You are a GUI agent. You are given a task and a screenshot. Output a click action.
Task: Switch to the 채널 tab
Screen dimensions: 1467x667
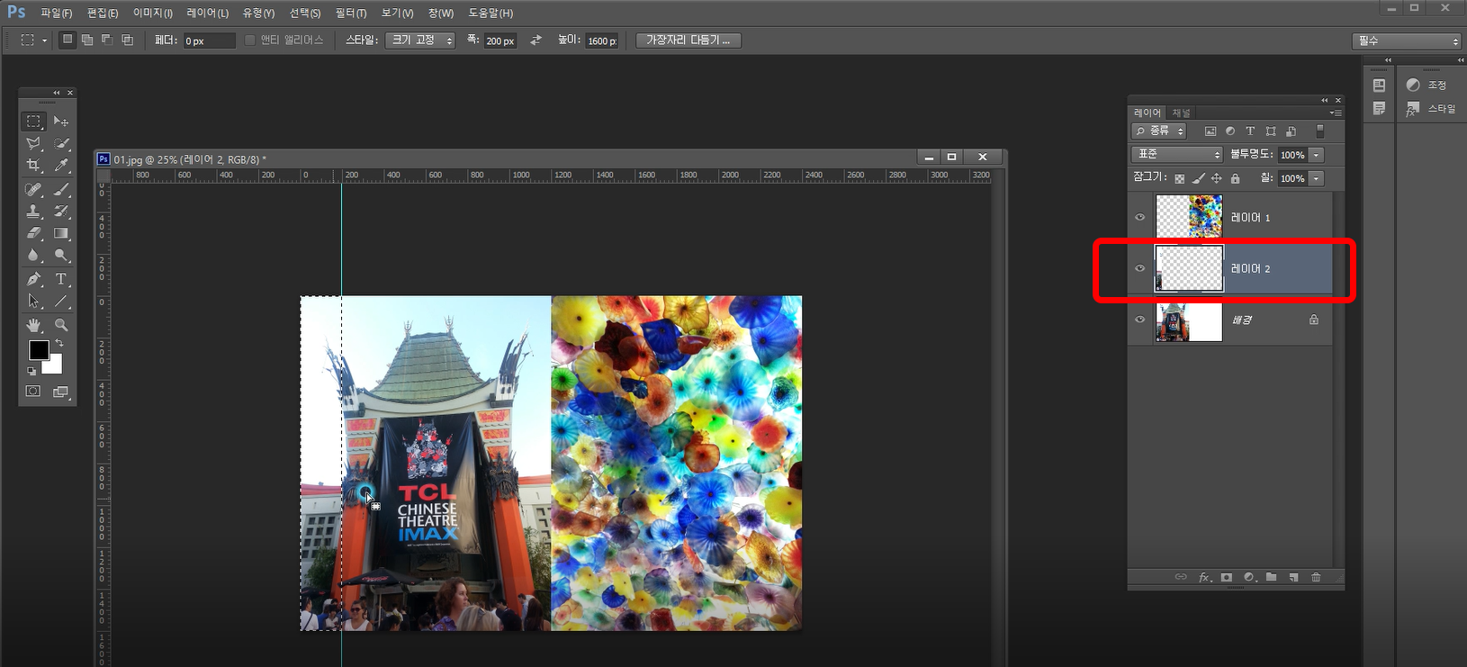click(x=1181, y=113)
